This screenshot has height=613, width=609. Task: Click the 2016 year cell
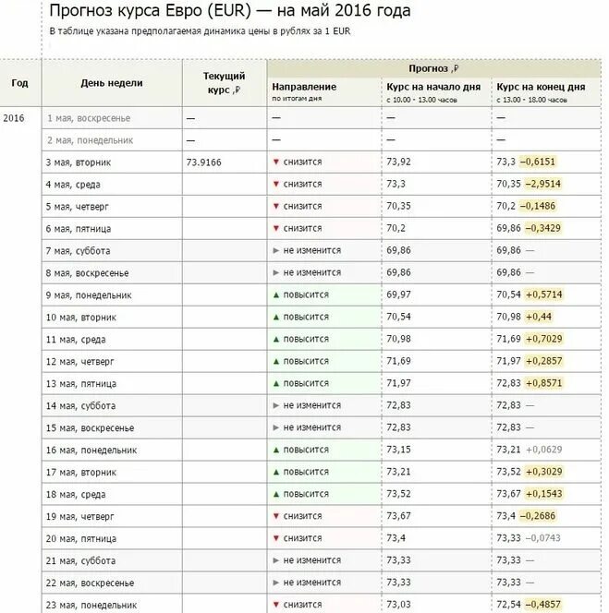pos(14,118)
